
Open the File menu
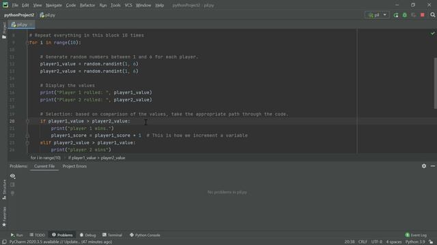pos(15,5)
